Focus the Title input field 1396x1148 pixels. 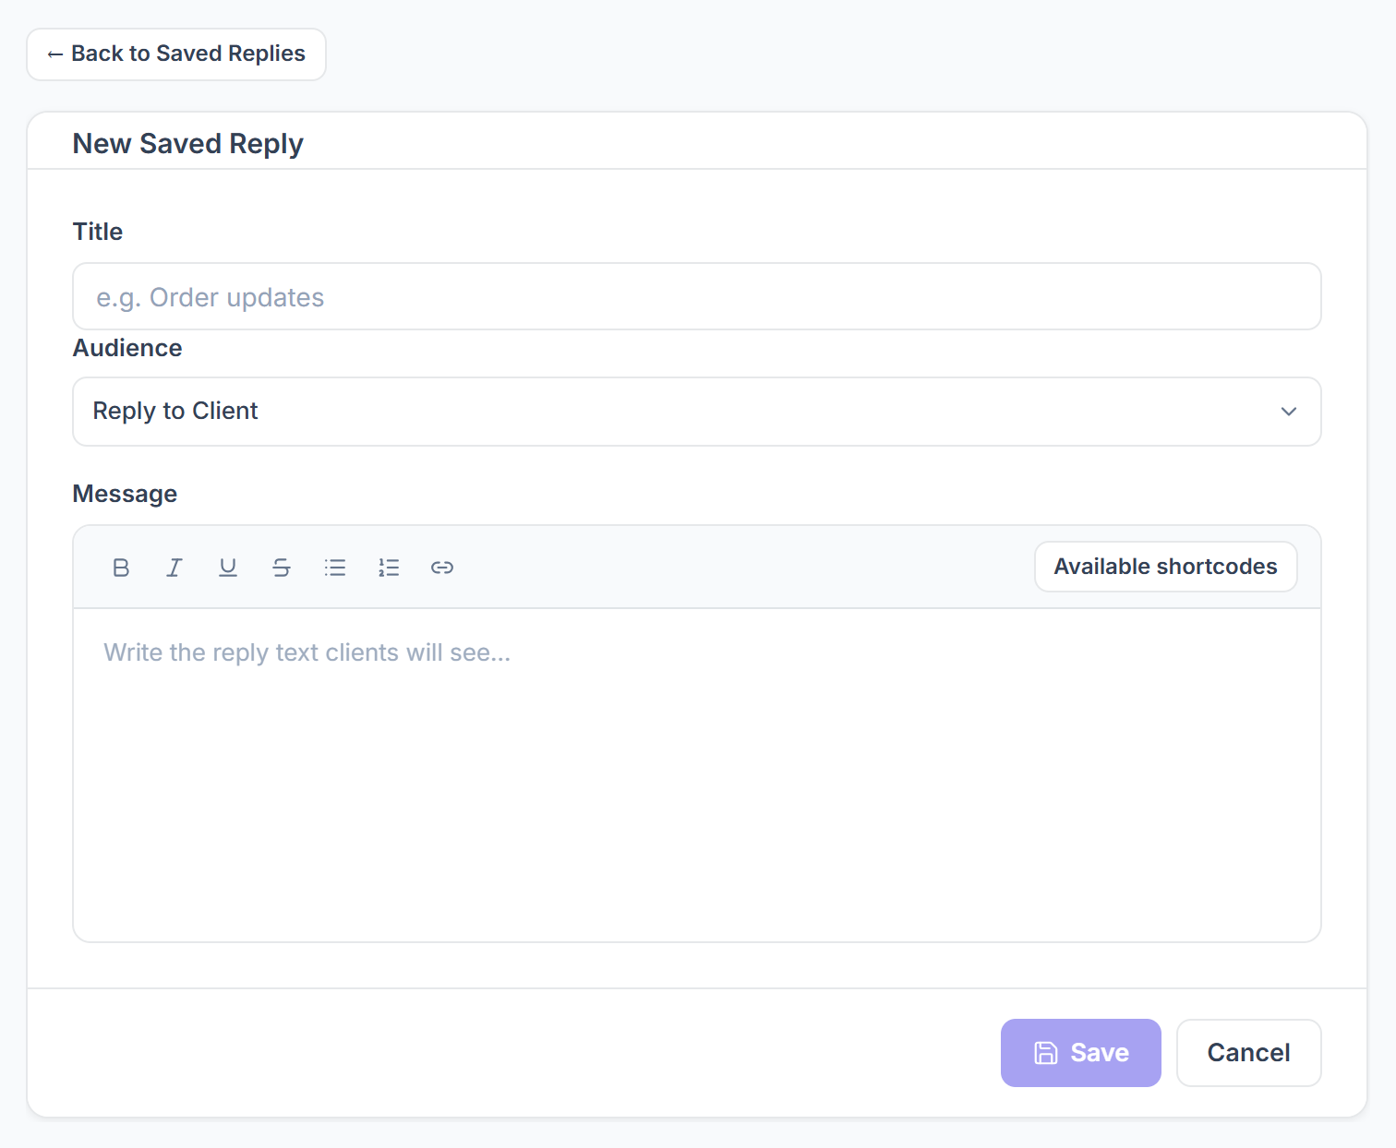pyautogui.click(x=697, y=296)
